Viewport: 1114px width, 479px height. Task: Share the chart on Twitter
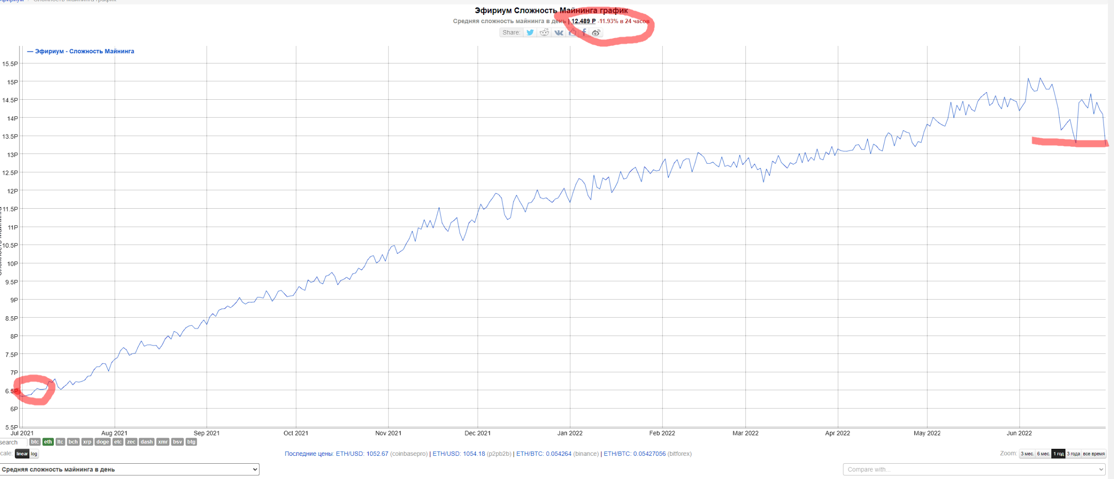pyautogui.click(x=530, y=32)
